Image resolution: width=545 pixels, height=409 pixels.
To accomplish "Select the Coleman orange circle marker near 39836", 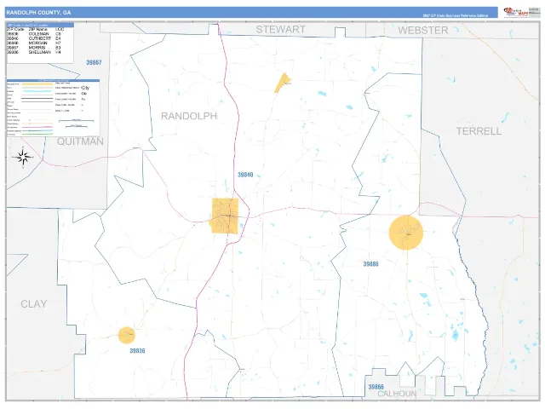I will [x=127, y=335].
